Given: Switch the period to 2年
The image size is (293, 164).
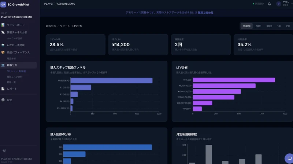Looking at the screenshot, I should (x=288, y=26).
